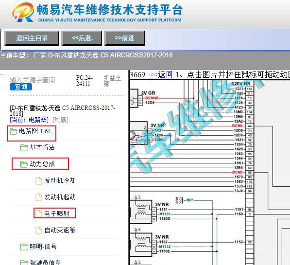290x265 pixels.
Task: Click the 返回主目录 button
Action: pyautogui.click(x=32, y=38)
